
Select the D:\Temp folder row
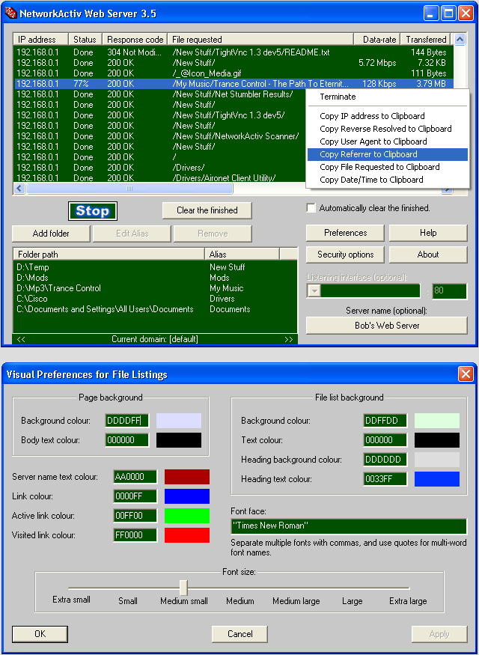tap(155, 267)
